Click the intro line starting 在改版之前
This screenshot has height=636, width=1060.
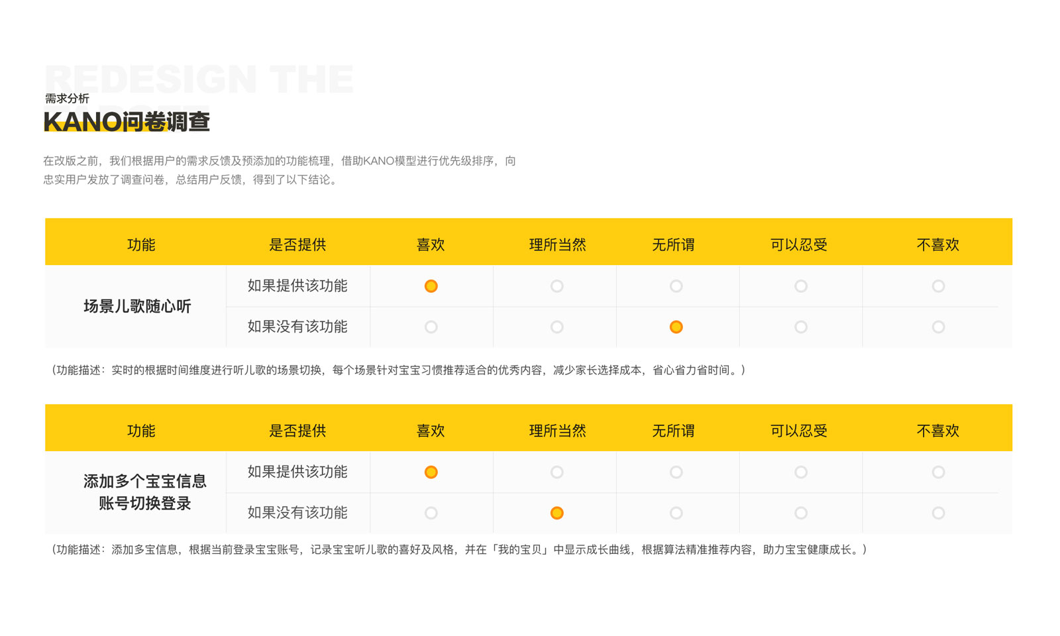click(280, 161)
